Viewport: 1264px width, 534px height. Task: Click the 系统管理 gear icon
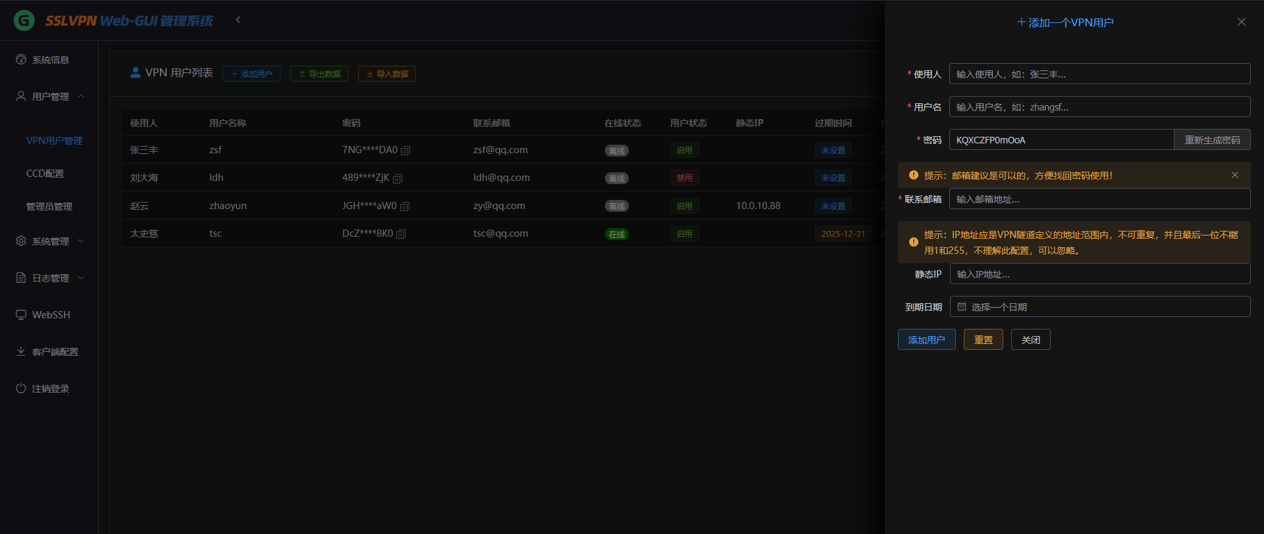[x=21, y=241]
